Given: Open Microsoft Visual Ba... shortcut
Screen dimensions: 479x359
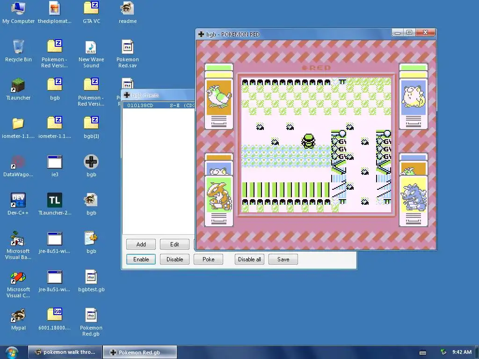Looking at the screenshot, I should pyautogui.click(x=18, y=245).
